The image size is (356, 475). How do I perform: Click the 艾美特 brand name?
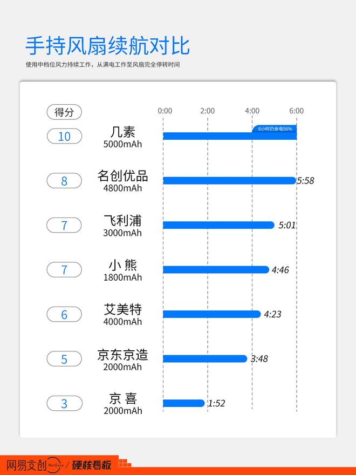(122, 309)
